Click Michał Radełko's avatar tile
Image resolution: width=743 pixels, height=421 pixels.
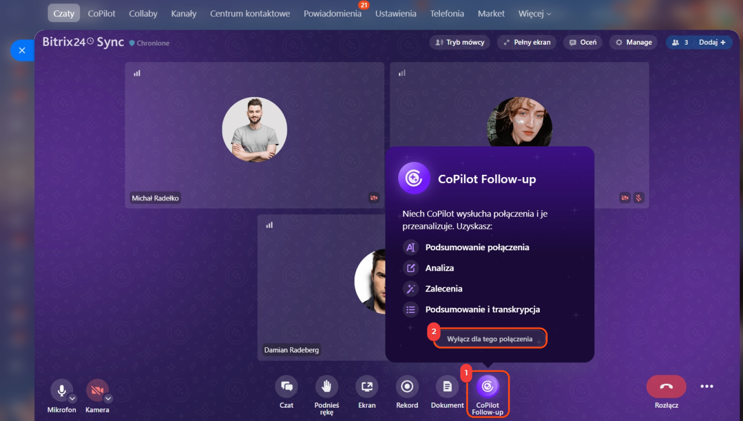coord(254,129)
